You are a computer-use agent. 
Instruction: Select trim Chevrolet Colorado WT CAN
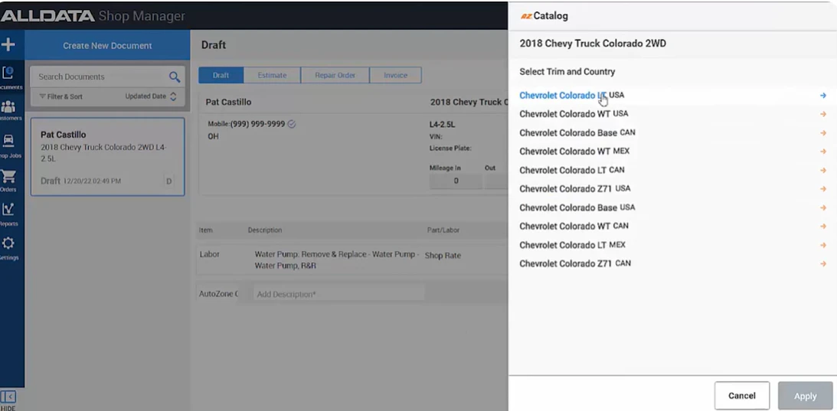click(x=574, y=227)
